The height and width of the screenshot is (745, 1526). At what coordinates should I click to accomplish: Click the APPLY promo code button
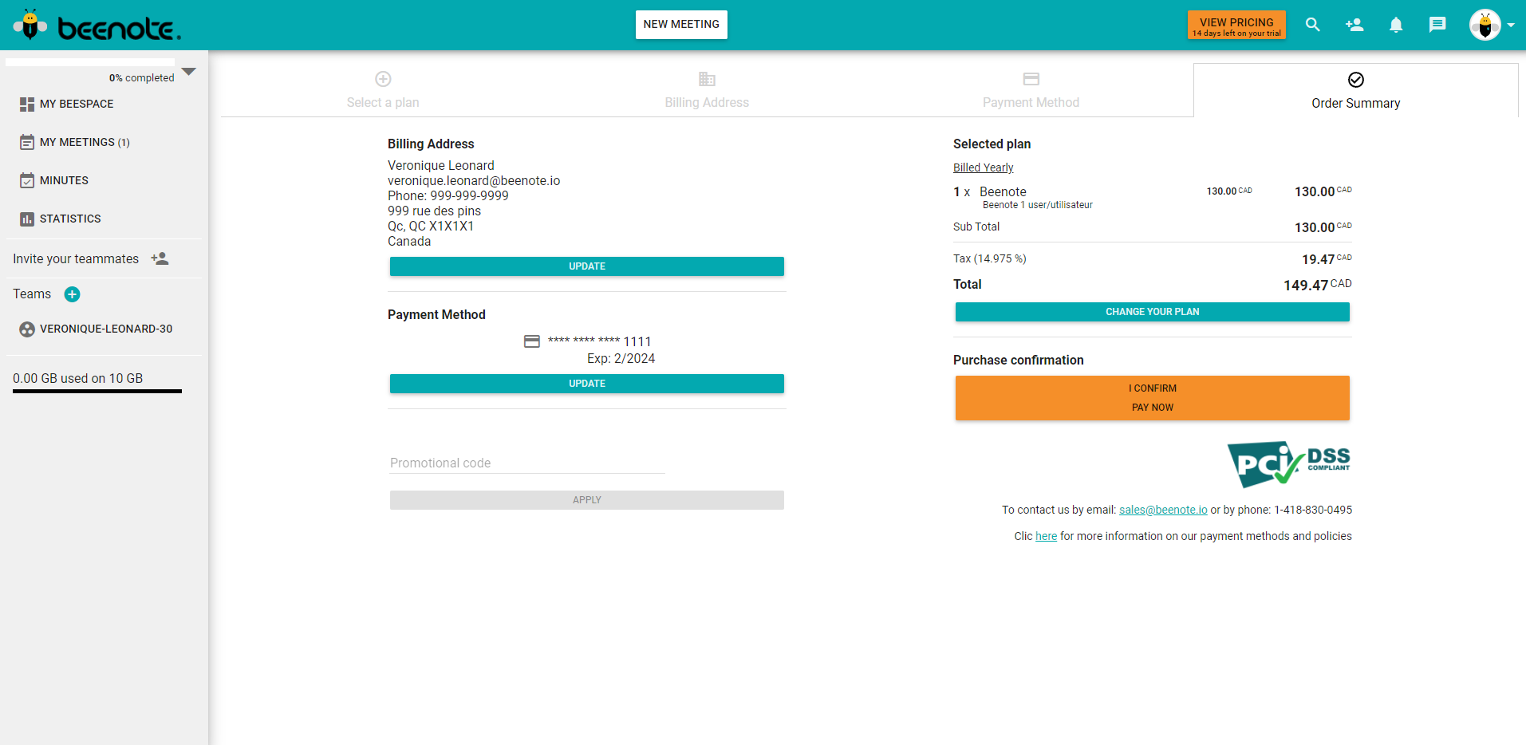[x=587, y=500]
